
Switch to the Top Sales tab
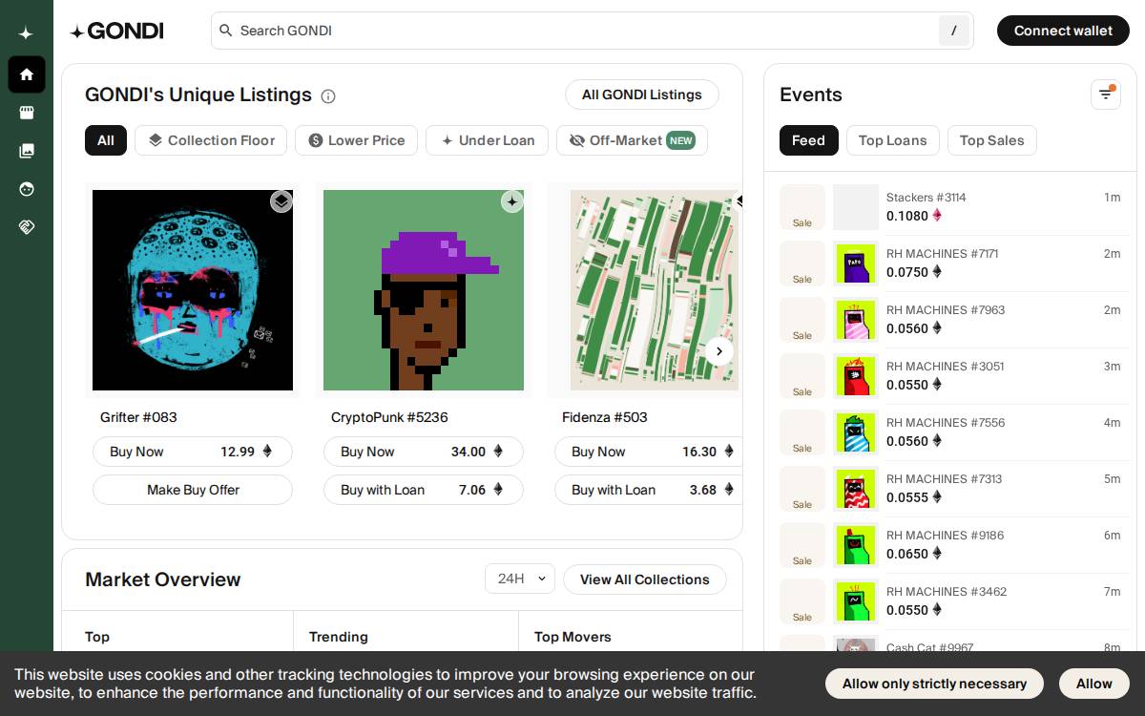(x=992, y=140)
